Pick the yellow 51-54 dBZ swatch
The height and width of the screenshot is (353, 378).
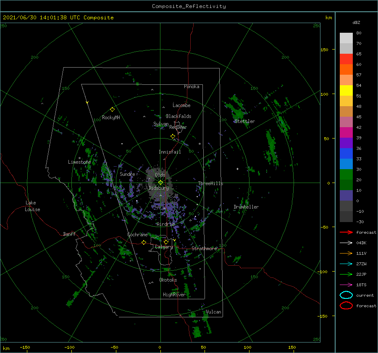346,91
